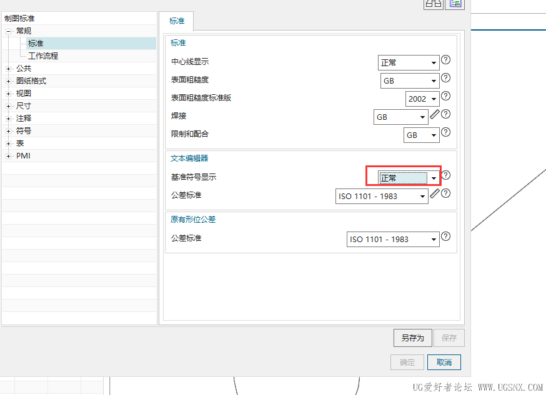Select 标准 item in tree
The height and width of the screenshot is (395, 546).
pyautogui.click(x=36, y=44)
